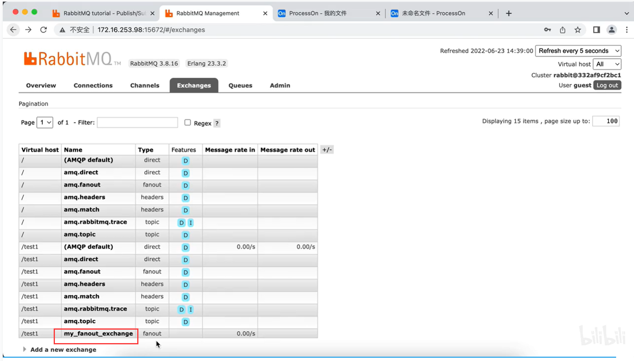Open the Admin tab
Screen dimensions: 634x361
click(x=280, y=85)
